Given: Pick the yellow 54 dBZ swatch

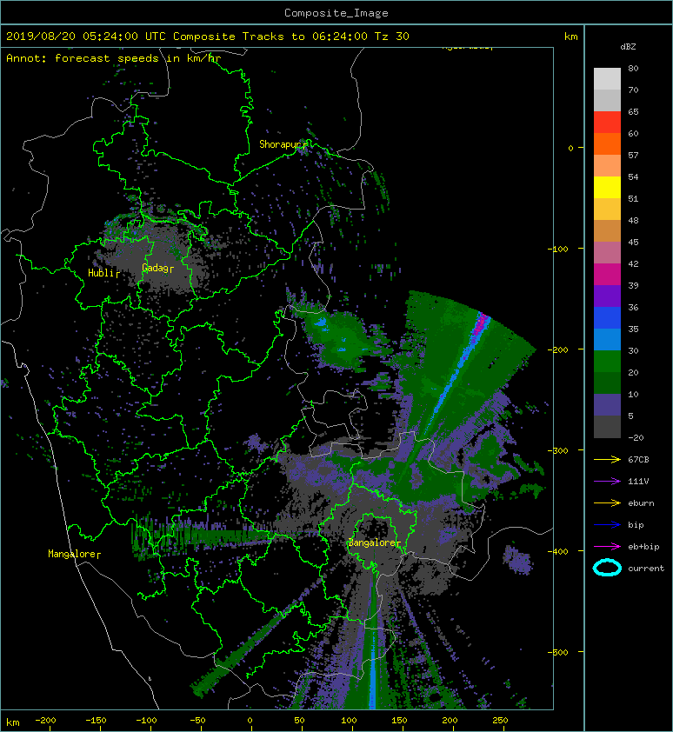Looking at the screenshot, I should pyautogui.click(x=607, y=187).
